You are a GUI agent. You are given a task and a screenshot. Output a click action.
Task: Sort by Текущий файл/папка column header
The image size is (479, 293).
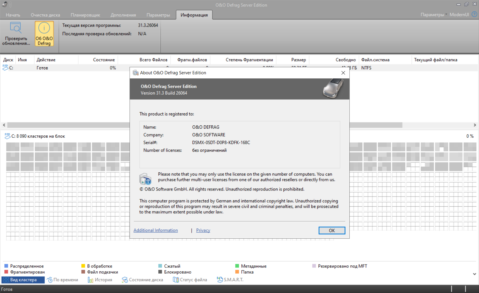point(445,60)
